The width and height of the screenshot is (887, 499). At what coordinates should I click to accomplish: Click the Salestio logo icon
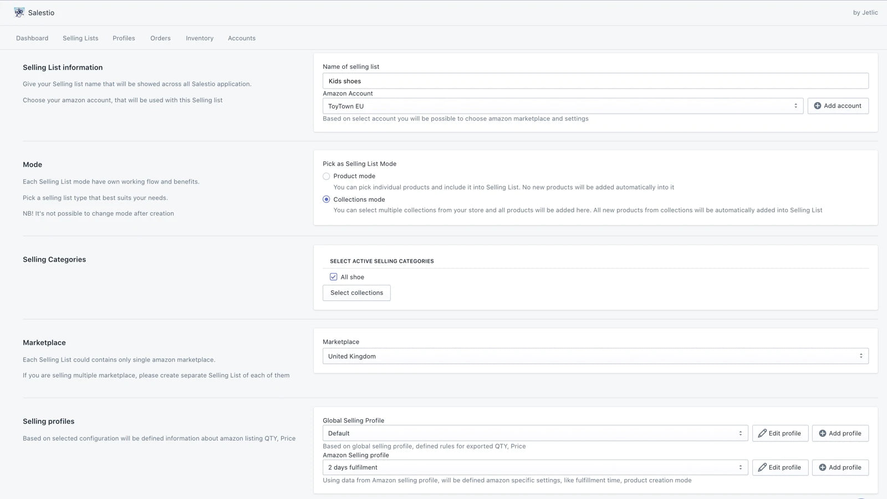(x=18, y=12)
